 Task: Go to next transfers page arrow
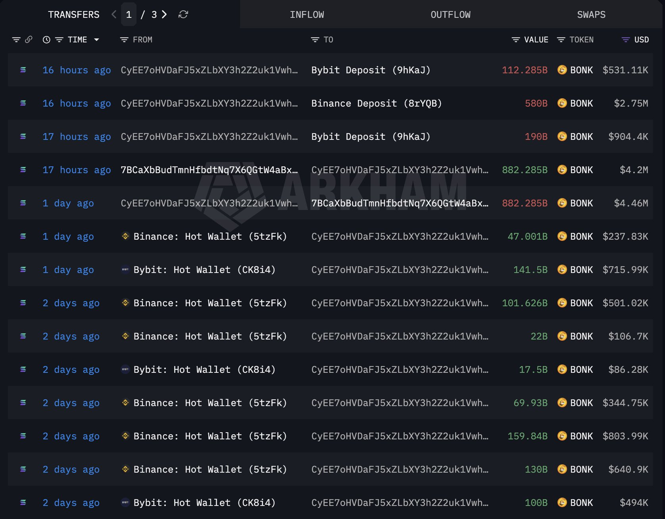click(x=164, y=15)
